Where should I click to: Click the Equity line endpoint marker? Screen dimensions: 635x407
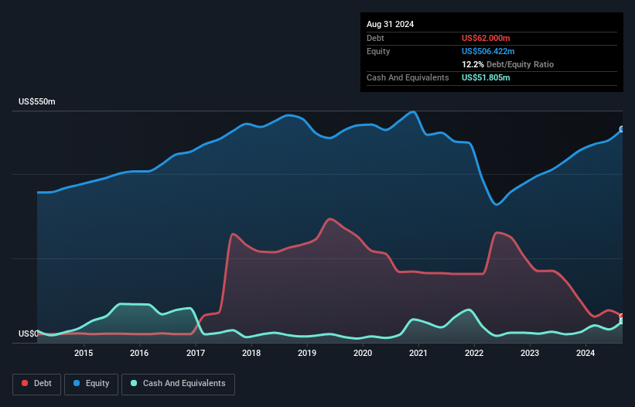pyautogui.click(x=622, y=129)
